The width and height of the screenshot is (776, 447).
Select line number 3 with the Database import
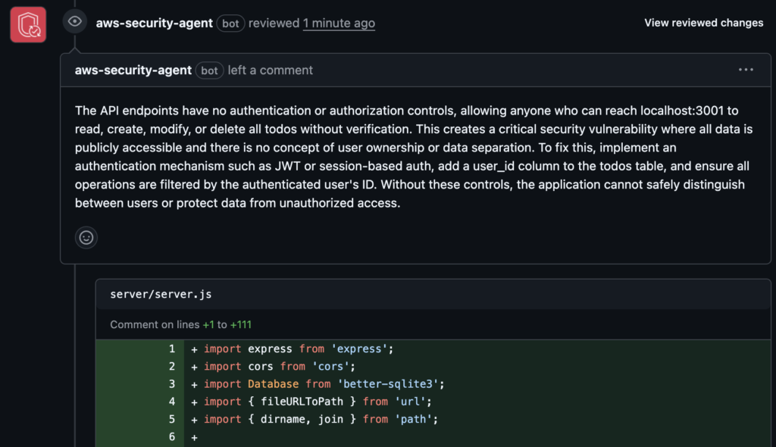click(x=172, y=383)
